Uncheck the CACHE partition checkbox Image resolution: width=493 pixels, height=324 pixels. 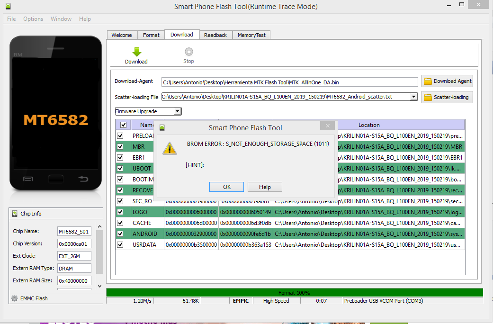click(120, 223)
